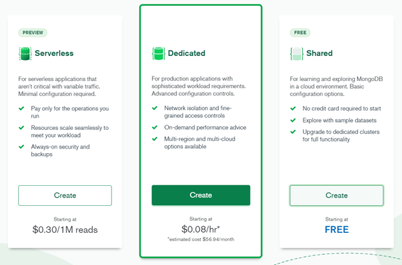Viewport: 402px width, 265px height.
Task: Select the Dedicated plan heading
Action: 187,53
